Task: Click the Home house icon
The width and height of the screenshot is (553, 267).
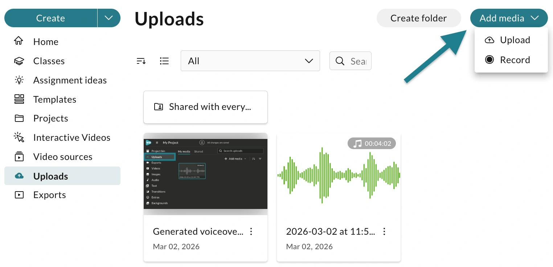Action: [19, 41]
